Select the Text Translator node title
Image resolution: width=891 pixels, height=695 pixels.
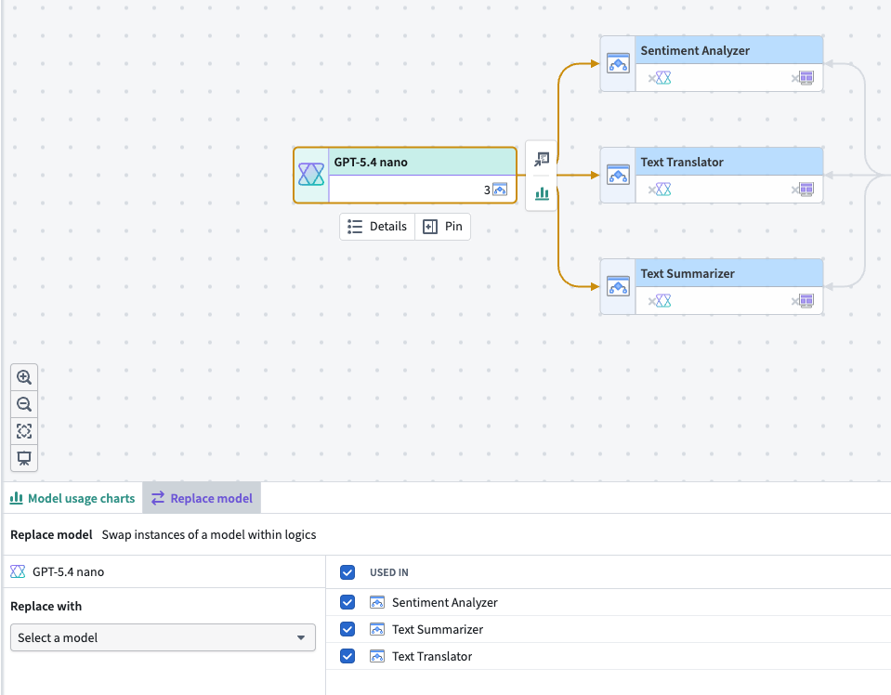pyautogui.click(x=682, y=162)
